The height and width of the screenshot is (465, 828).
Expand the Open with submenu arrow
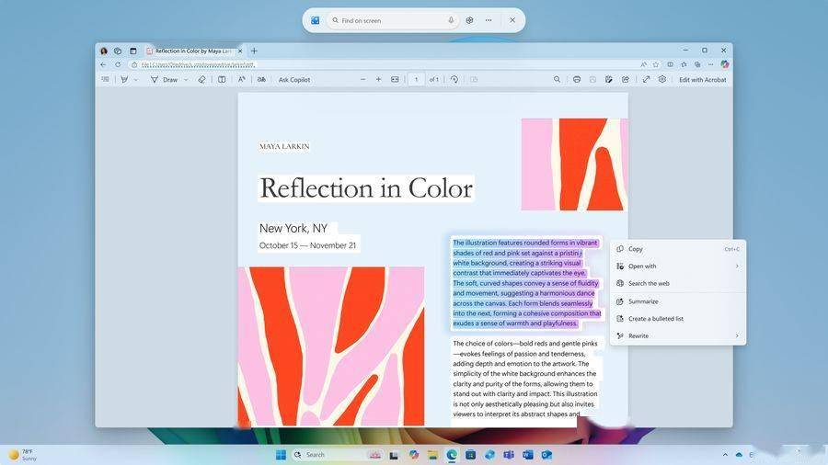[737, 267]
